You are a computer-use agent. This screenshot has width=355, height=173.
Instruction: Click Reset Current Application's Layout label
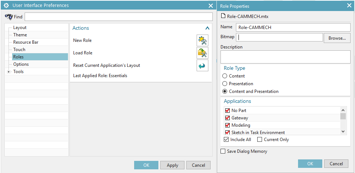107,65
